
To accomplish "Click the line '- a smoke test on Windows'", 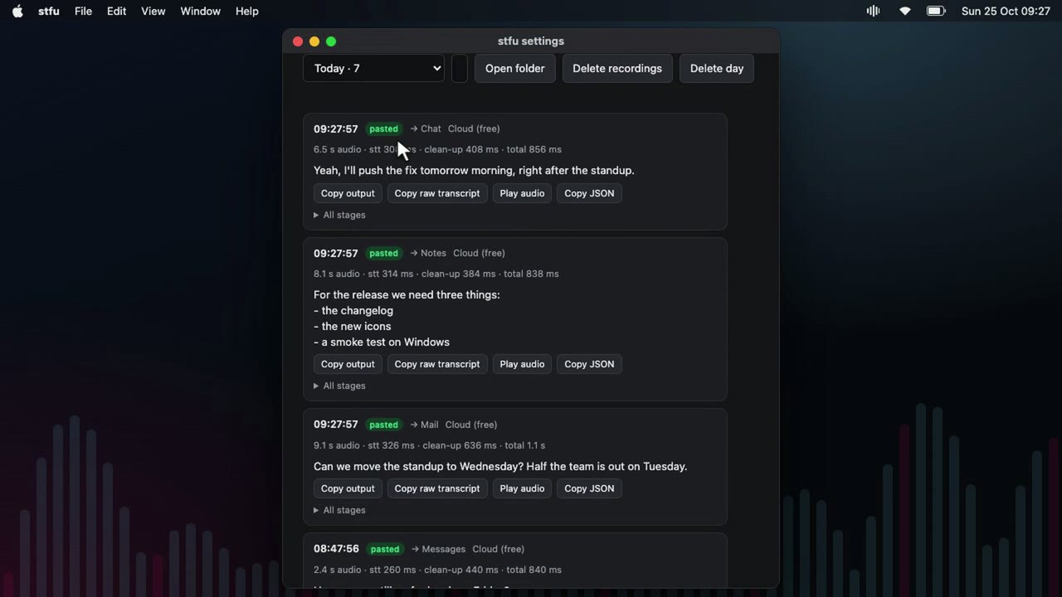I will (382, 342).
